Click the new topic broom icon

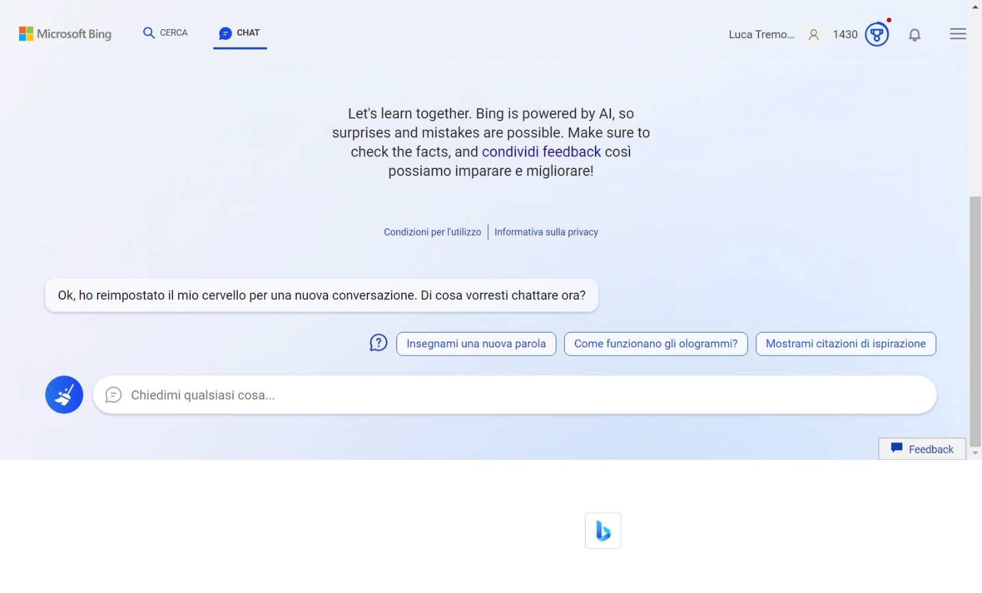click(64, 394)
